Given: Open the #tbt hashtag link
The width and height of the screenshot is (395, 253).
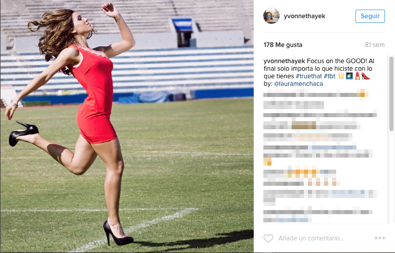Looking at the screenshot, I should 330,76.
